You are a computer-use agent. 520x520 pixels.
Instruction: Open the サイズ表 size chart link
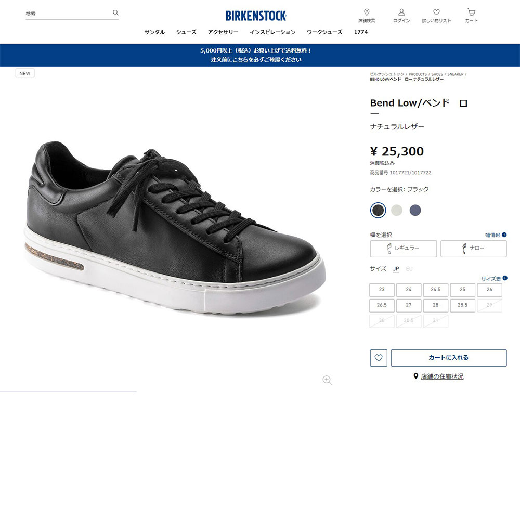click(x=491, y=279)
